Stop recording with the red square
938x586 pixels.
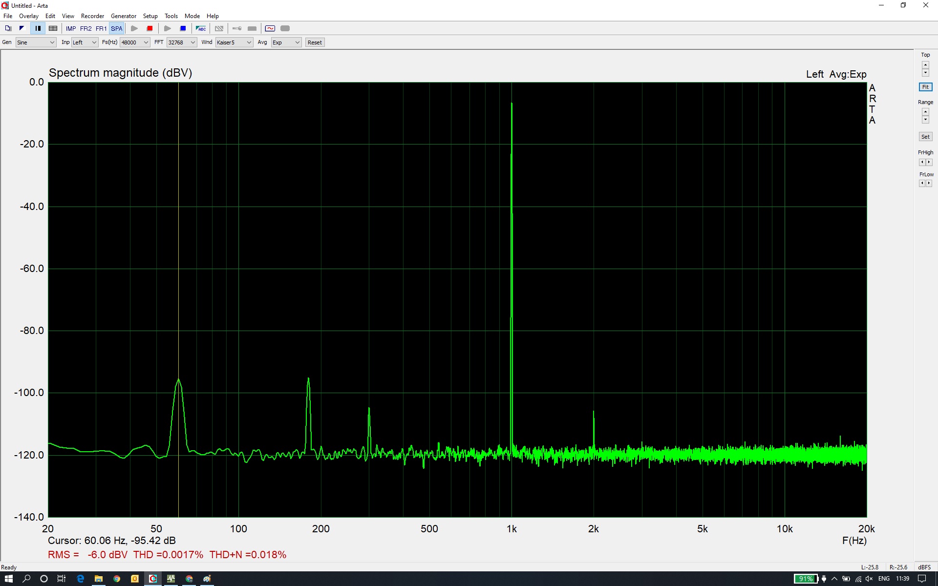click(x=150, y=28)
